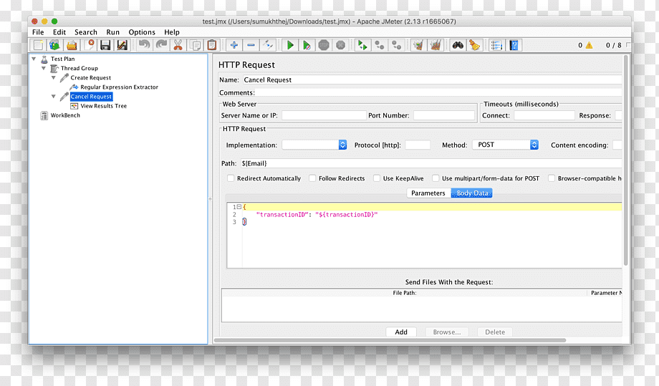Image resolution: width=659 pixels, height=386 pixels.
Task: Click the Save As pencil-floppy icon
Action: tap(122, 45)
